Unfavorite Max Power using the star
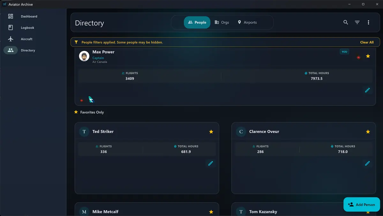 tap(368, 56)
